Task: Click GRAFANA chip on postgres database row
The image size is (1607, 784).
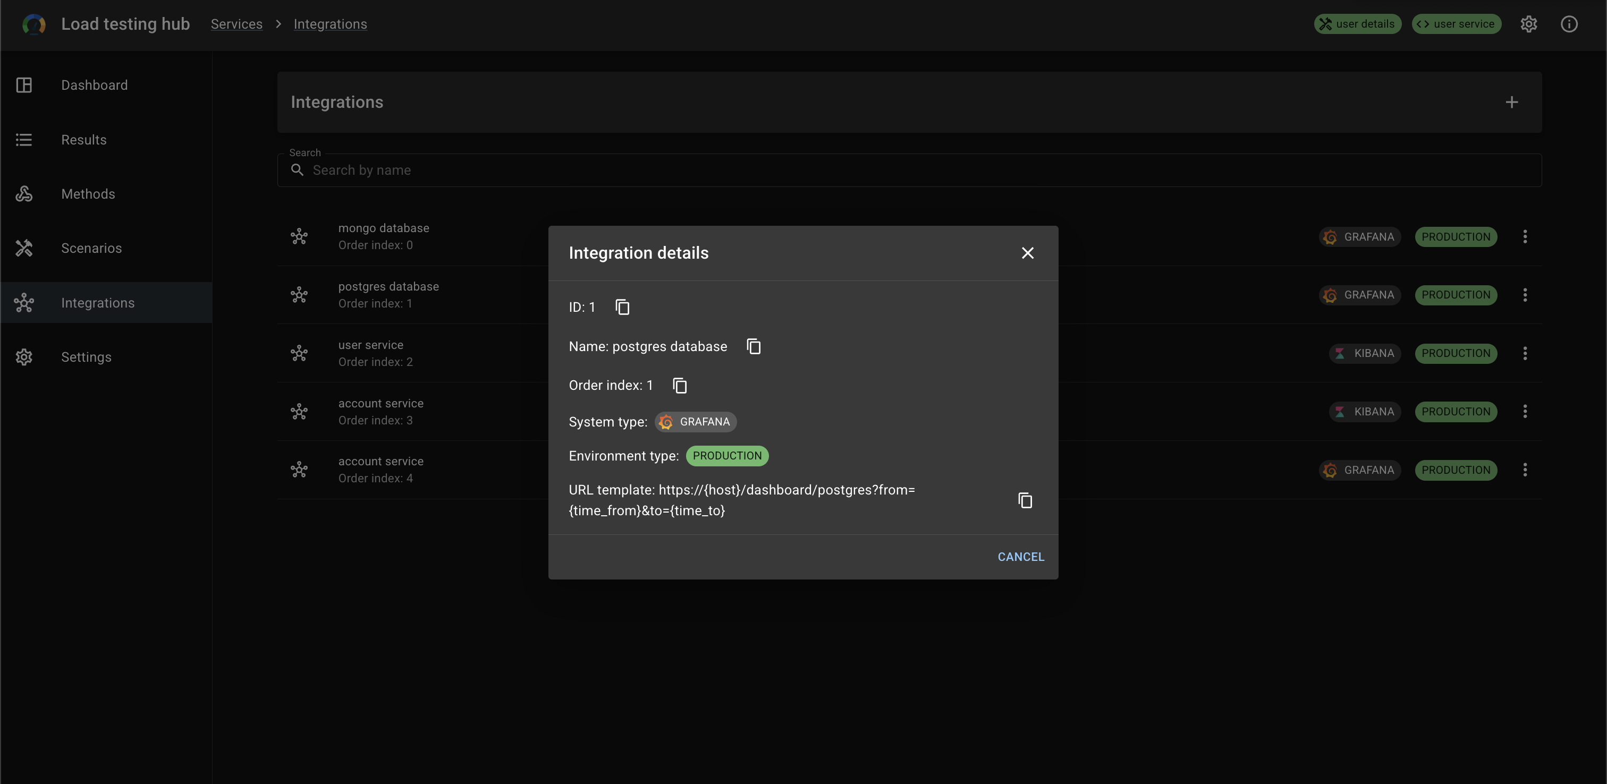Action: tap(1360, 294)
